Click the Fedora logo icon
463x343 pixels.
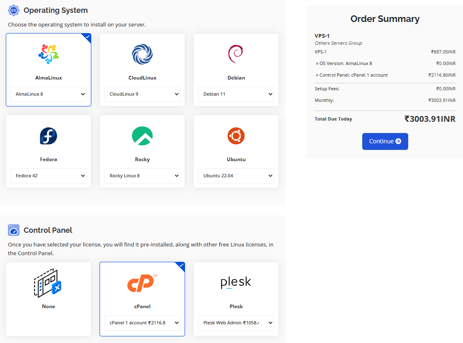point(49,136)
